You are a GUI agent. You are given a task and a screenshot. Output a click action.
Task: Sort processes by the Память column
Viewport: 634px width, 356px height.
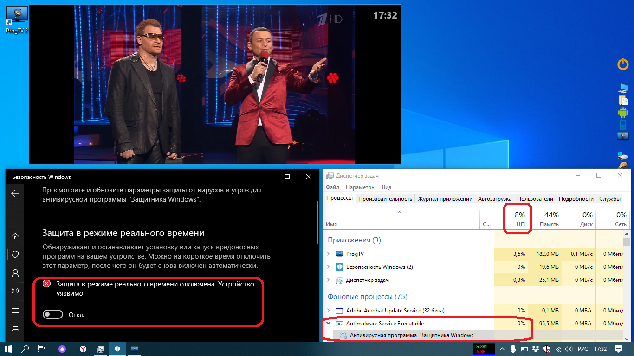point(545,219)
